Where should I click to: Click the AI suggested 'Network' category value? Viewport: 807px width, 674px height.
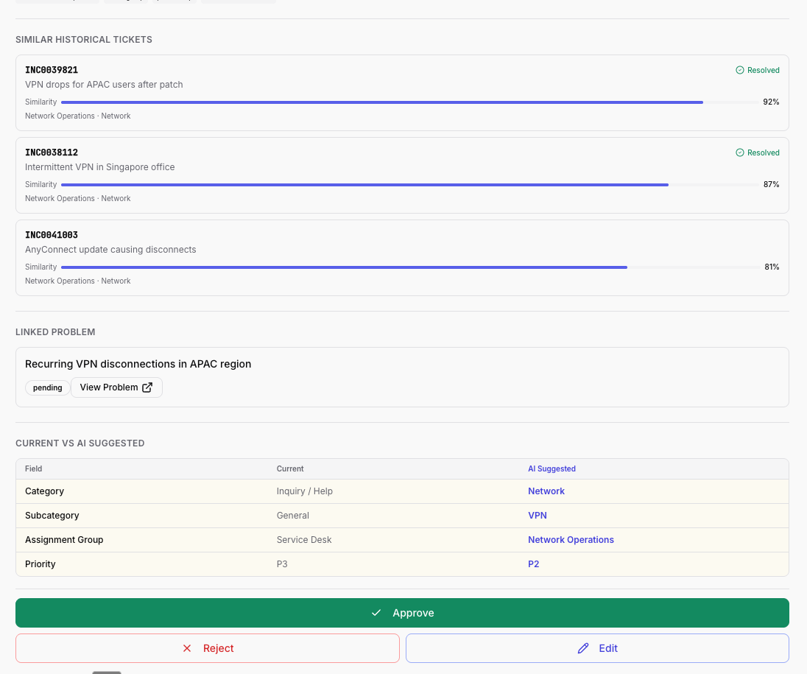pyautogui.click(x=546, y=491)
